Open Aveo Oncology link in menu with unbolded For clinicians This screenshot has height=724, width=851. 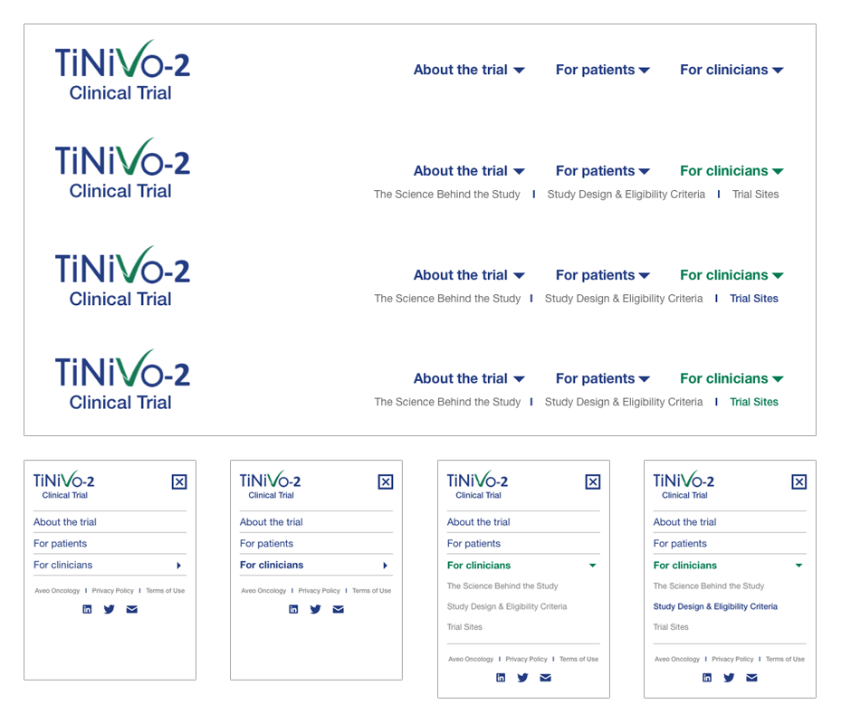tap(57, 590)
